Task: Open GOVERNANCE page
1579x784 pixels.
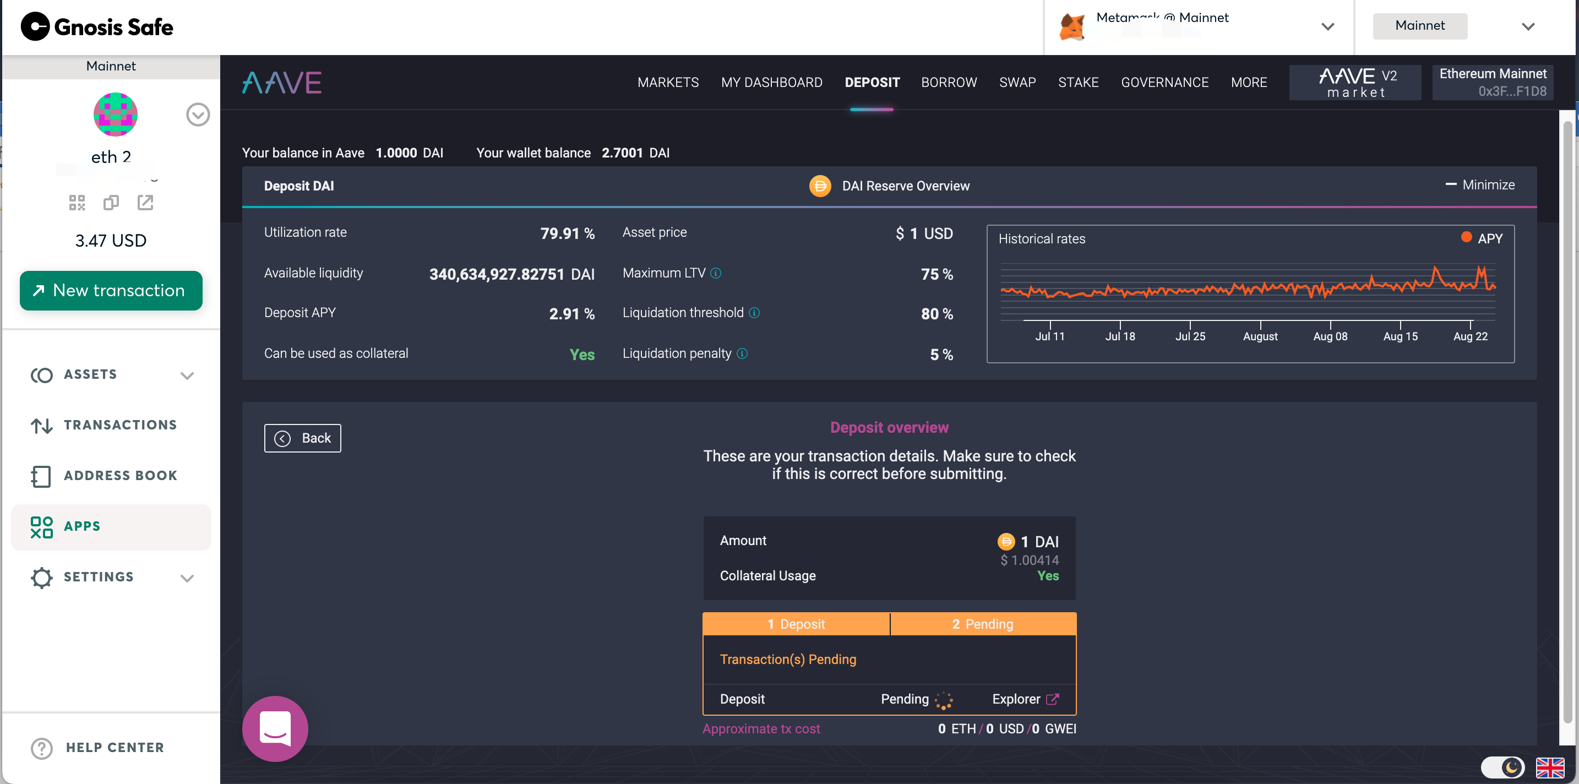Action: click(1164, 83)
